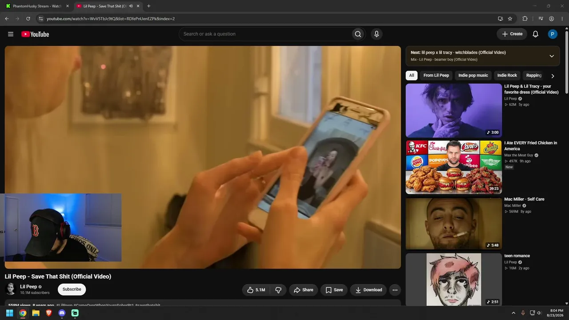View site information icon in address bar
Viewport: 569px width, 320px height.
[x=40, y=19]
